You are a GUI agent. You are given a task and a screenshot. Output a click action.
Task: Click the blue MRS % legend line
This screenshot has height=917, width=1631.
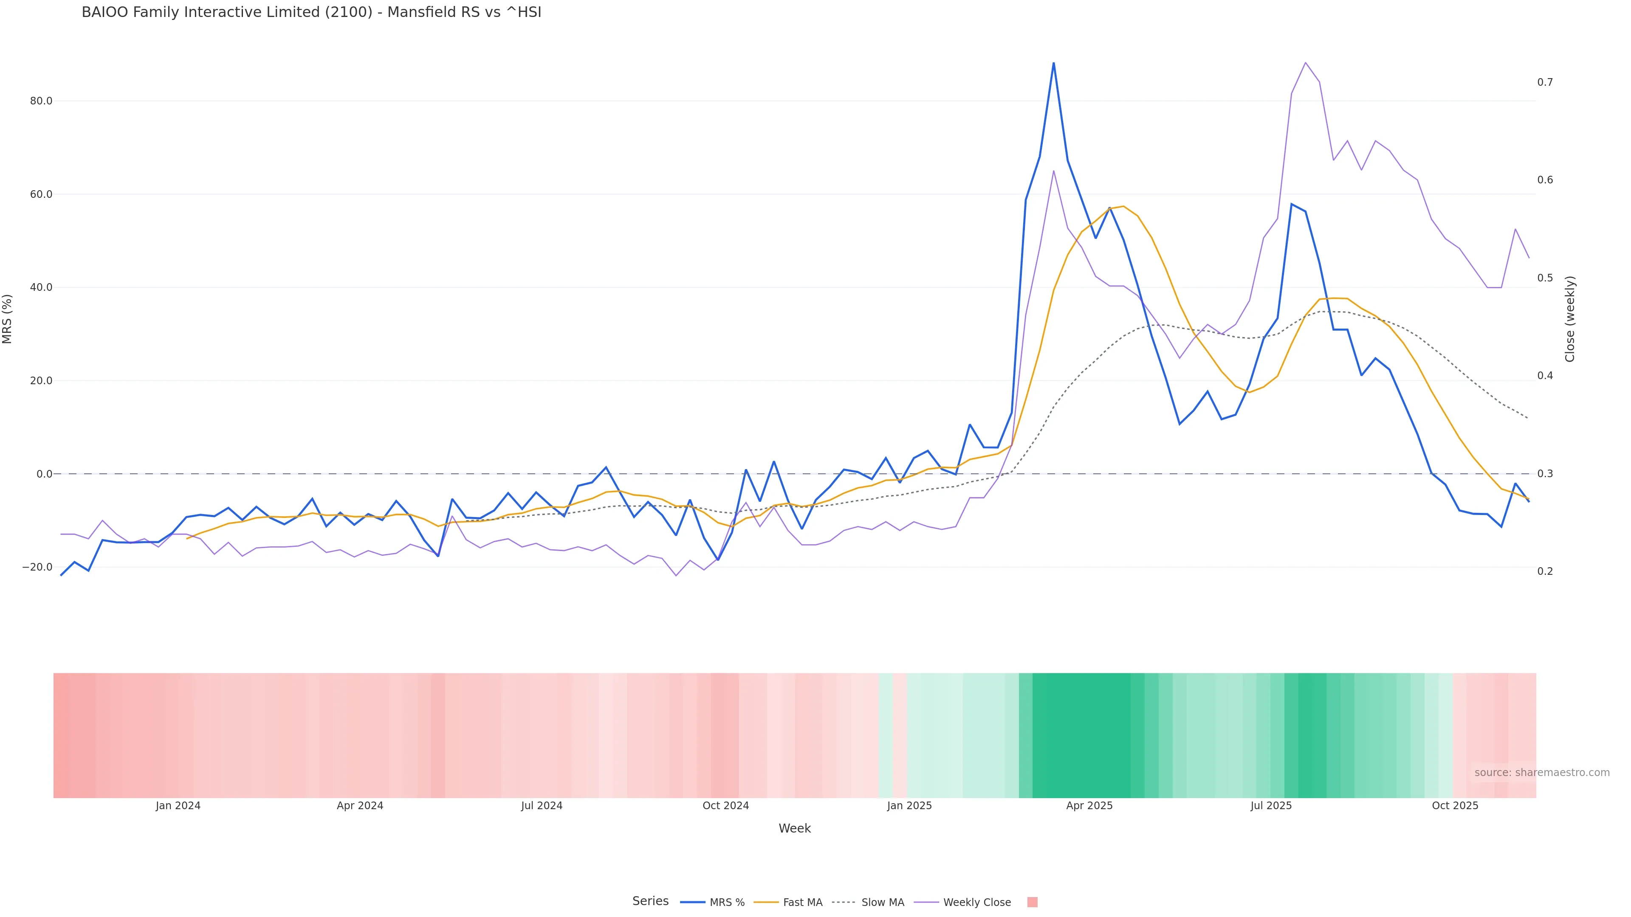[x=693, y=903]
